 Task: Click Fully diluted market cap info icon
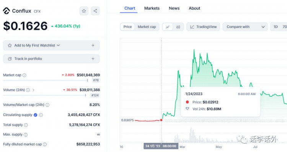(x=45, y=144)
